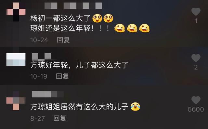Select the comment 方琼姐姐居然有这么大的儿子
Viewport: 208px width, 129px height.
coord(79,107)
